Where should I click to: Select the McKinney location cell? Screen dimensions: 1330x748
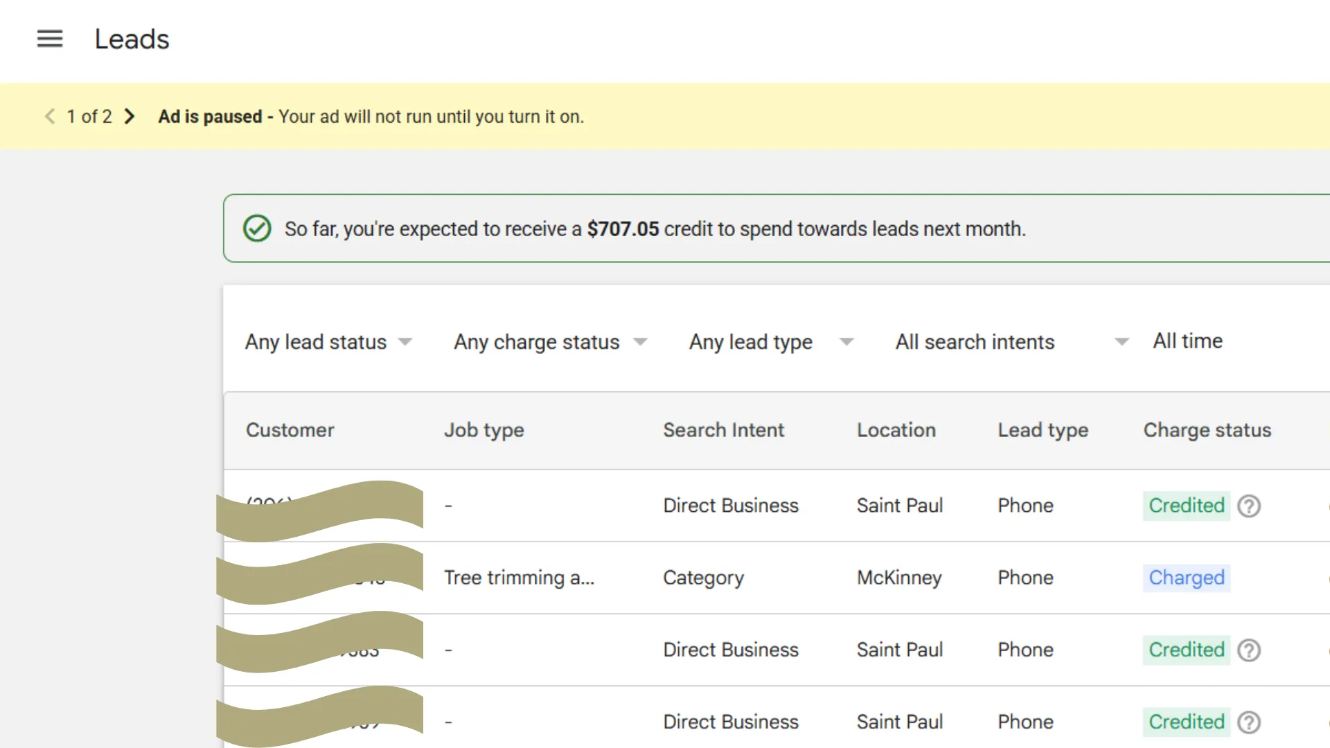[x=899, y=578]
